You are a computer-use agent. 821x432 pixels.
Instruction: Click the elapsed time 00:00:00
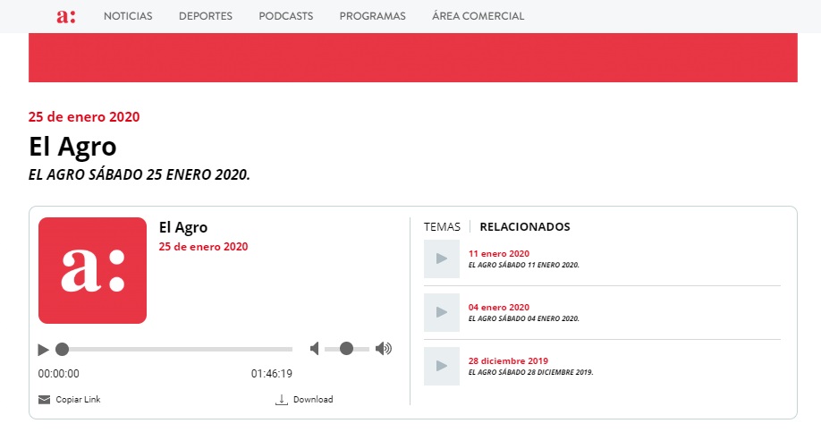59,374
